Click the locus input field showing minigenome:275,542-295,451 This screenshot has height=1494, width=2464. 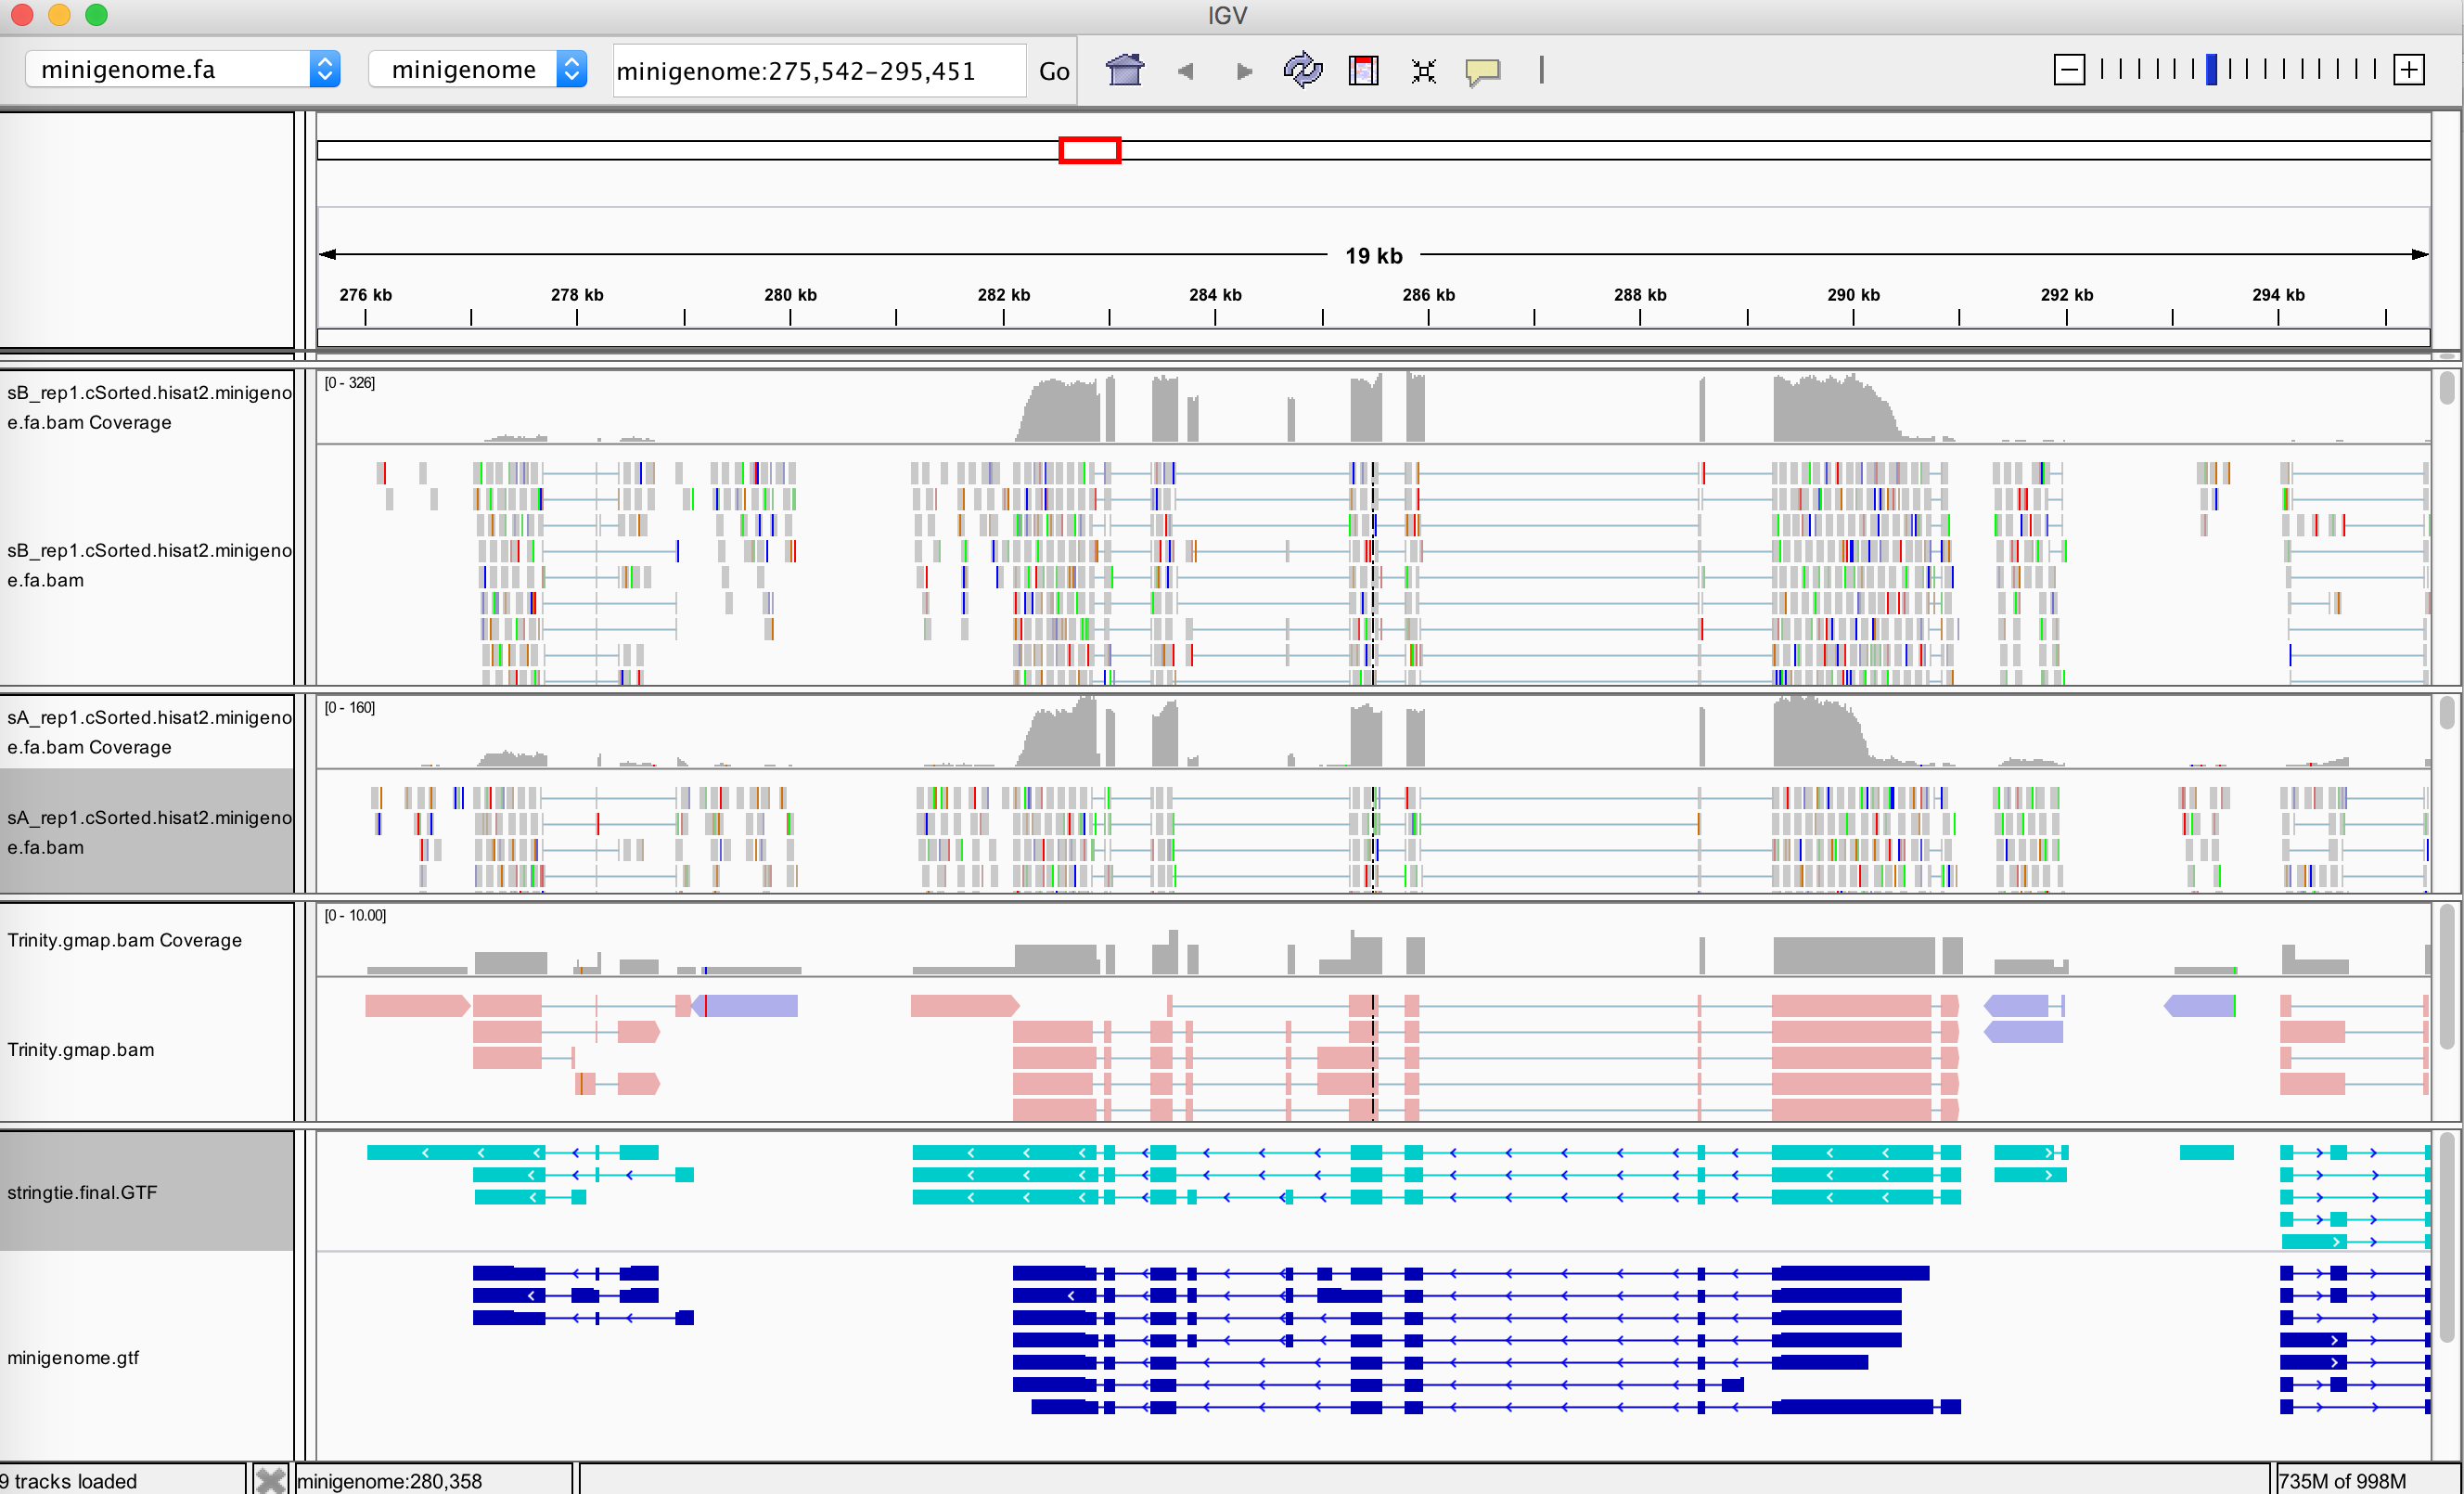(x=819, y=71)
